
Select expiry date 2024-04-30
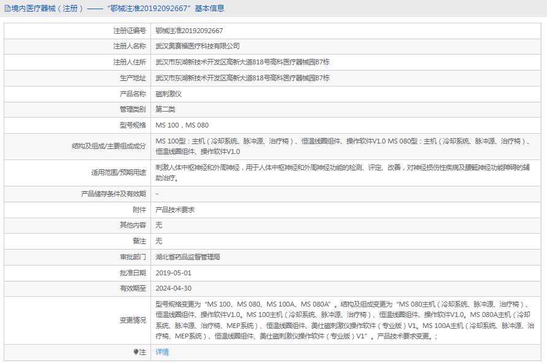[173, 288]
